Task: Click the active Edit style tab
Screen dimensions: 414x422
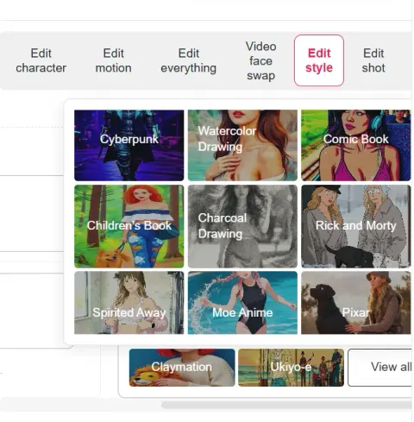Action: [x=319, y=60]
